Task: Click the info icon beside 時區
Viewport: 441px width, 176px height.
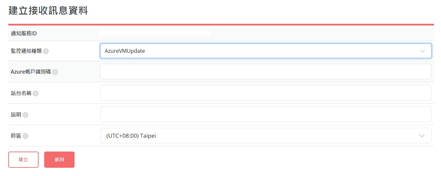Action: [x=25, y=136]
